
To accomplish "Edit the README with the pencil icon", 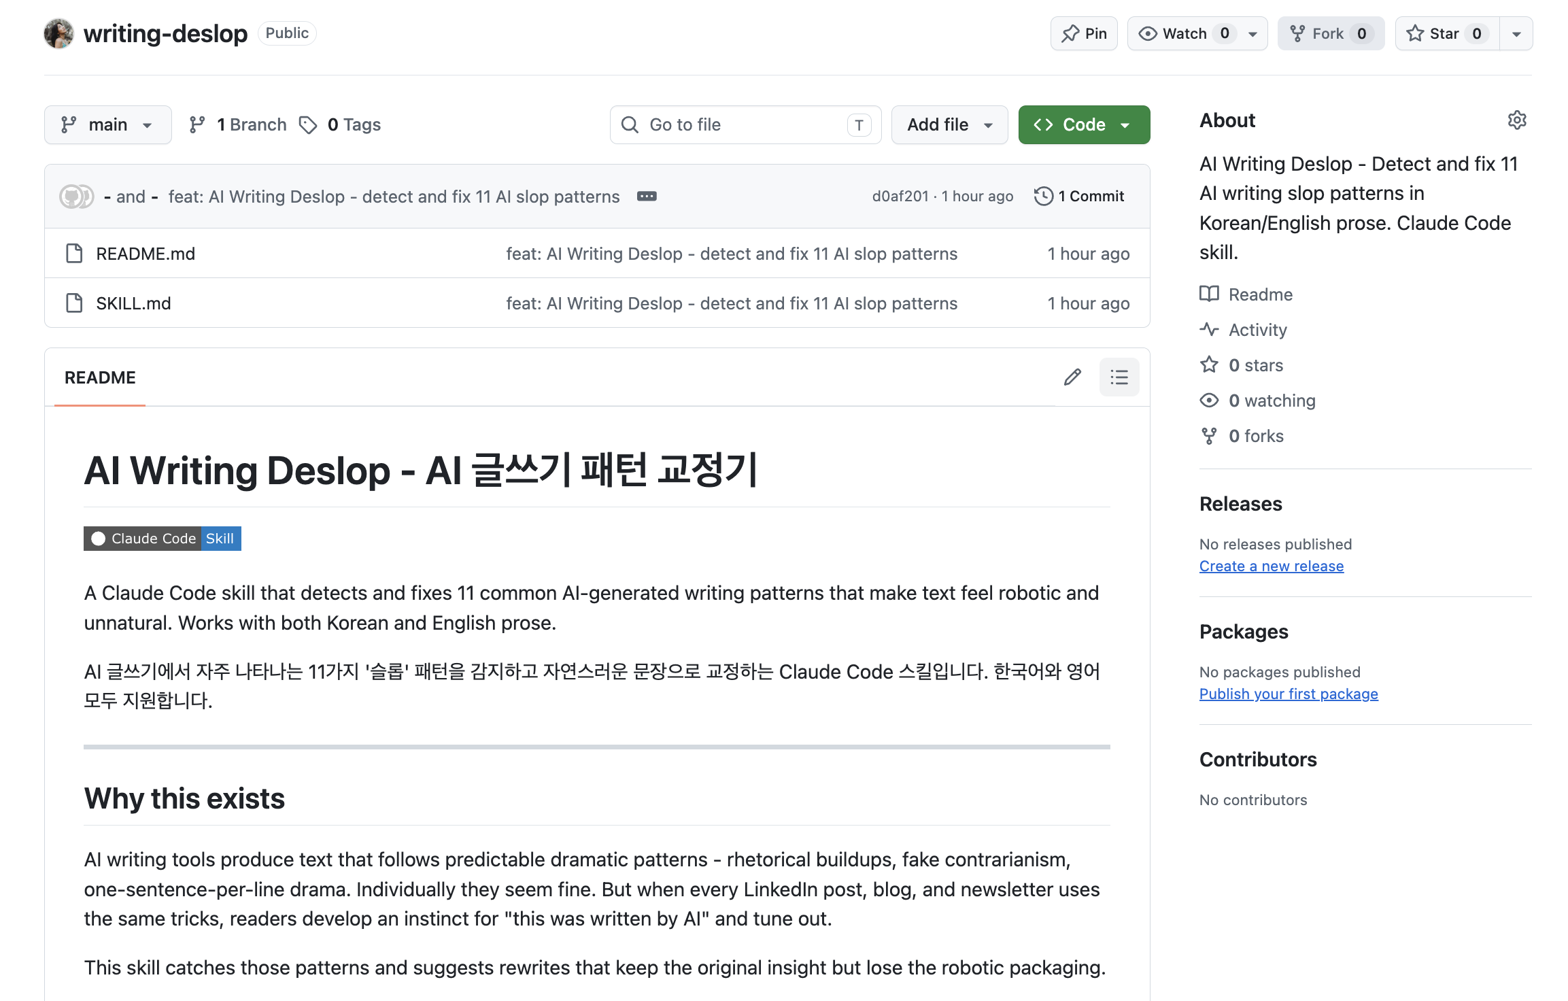I will coord(1072,377).
